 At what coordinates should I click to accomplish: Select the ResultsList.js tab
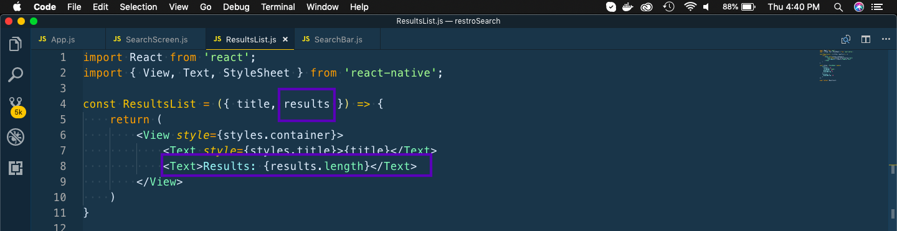(250, 39)
